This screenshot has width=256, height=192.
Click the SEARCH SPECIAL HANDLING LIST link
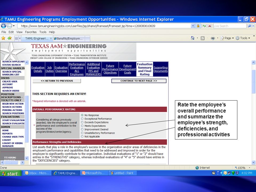12,73
